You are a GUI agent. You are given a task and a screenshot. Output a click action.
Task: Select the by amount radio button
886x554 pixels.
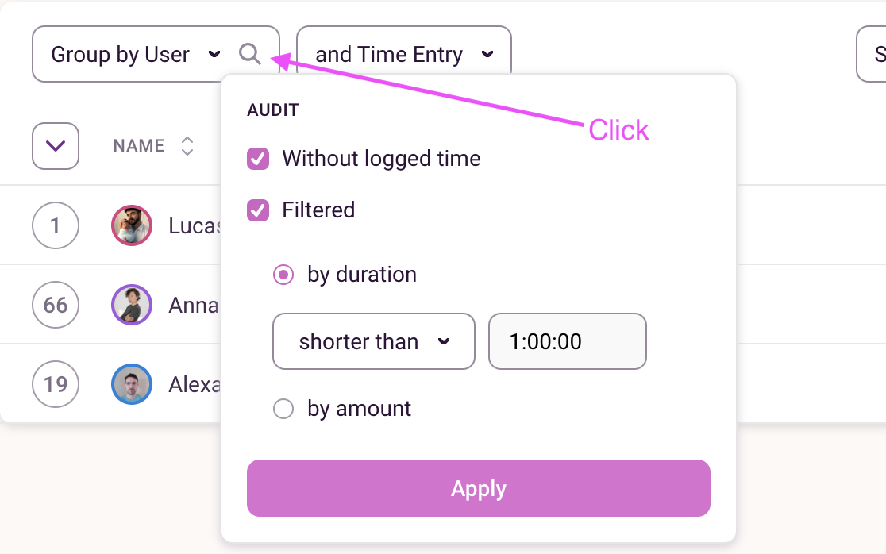pos(283,408)
